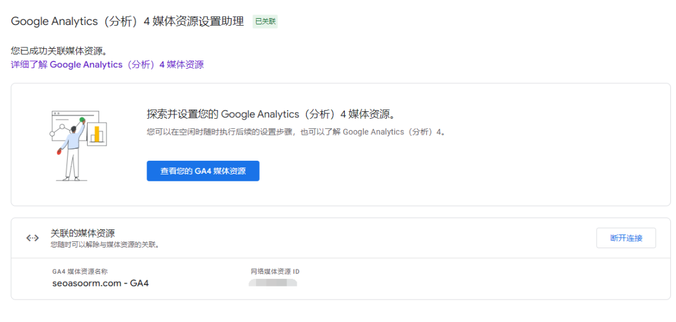Select the seoasoorm.com - GA4 property name
This screenshot has width=676, height=322.
pos(100,283)
